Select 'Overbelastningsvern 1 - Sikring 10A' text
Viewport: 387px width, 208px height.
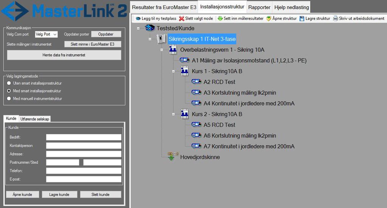[x=222, y=50]
